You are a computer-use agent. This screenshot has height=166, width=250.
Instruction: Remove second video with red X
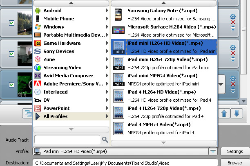pos(233,53)
